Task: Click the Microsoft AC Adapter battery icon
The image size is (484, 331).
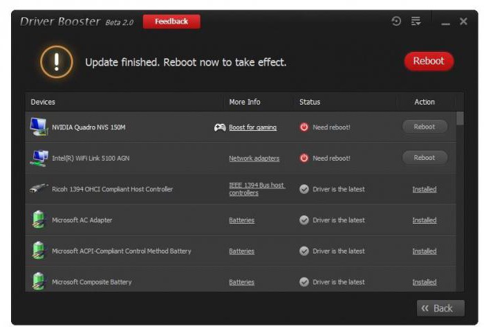Action: point(39,220)
